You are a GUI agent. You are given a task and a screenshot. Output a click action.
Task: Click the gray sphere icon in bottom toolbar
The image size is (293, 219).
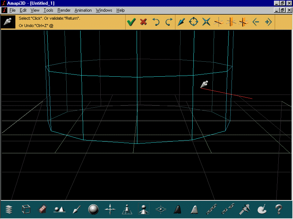(x=93, y=210)
